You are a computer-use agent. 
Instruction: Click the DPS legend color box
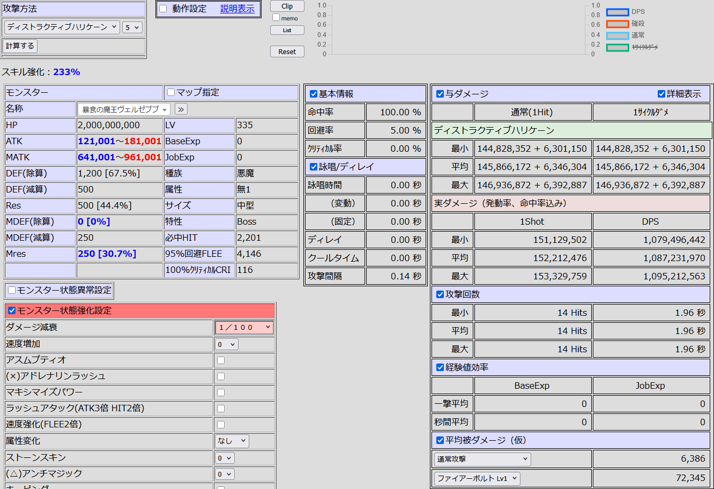[x=617, y=12]
